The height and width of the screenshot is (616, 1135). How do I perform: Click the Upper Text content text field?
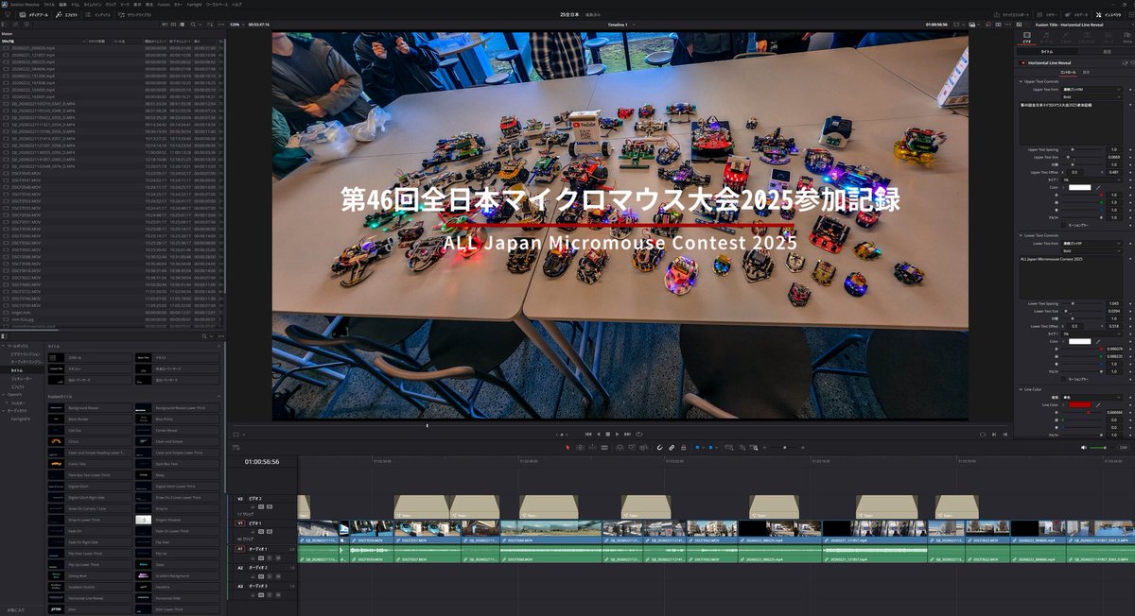pos(1071,123)
